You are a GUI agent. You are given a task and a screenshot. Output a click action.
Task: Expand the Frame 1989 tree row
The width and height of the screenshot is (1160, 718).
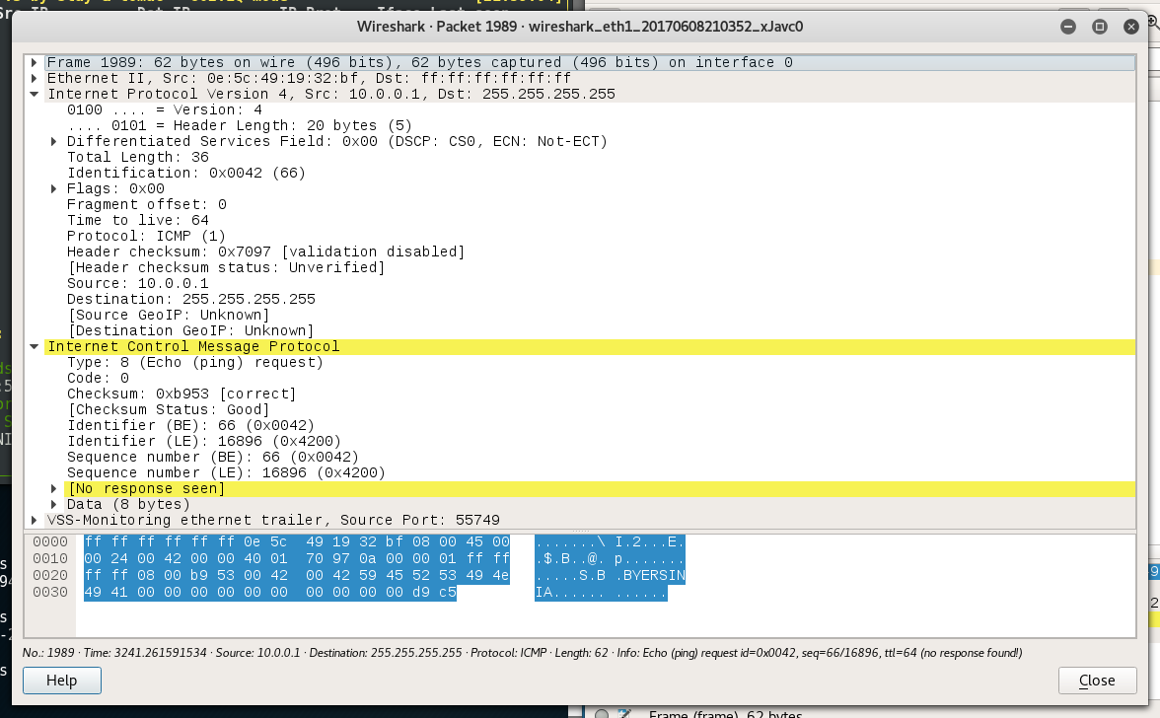point(34,63)
